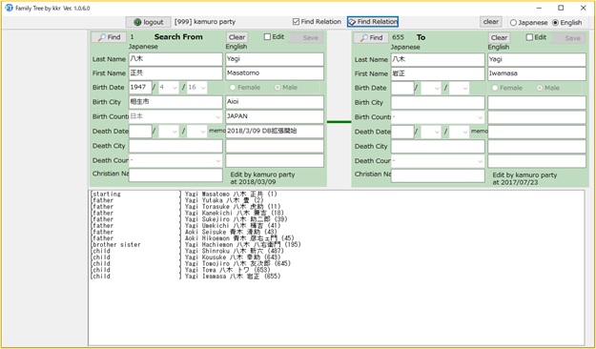
Task: Click memo field with 2018/3/09 text
Action: pos(275,132)
